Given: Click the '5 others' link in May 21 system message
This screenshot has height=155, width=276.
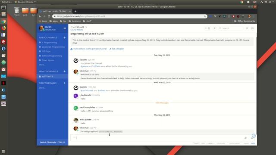Looking at the screenshot, I should pos(96,66).
